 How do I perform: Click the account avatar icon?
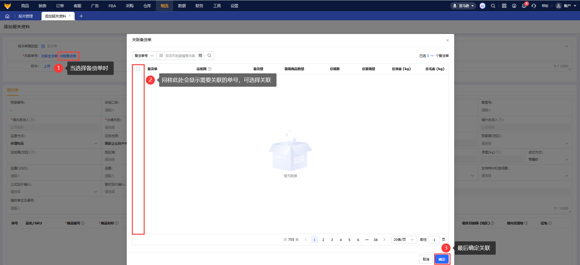[x=558, y=6]
